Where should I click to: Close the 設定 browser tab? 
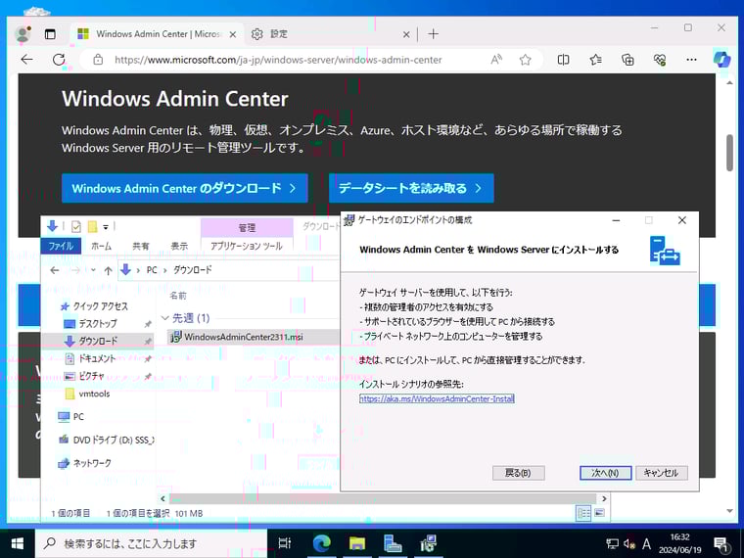pos(406,34)
